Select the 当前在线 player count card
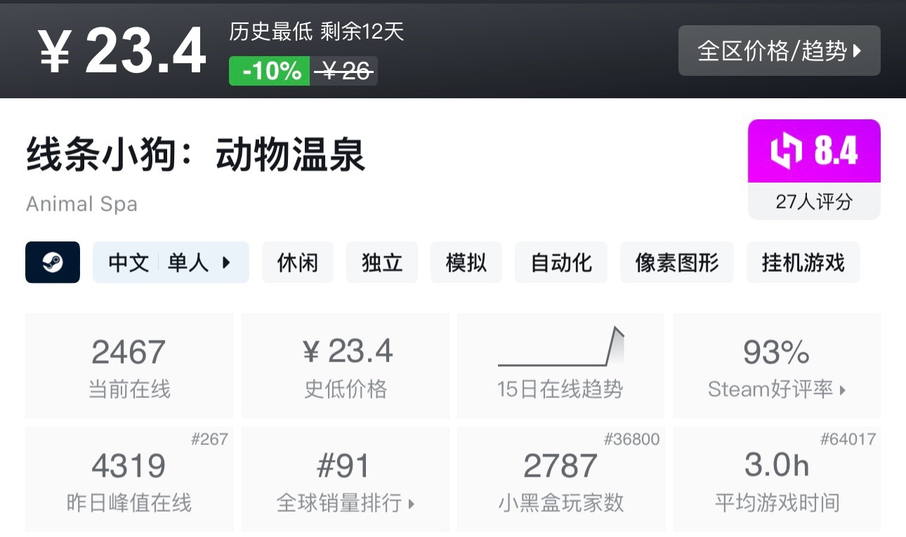This screenshot has height=537, width=906. (129, 365)
